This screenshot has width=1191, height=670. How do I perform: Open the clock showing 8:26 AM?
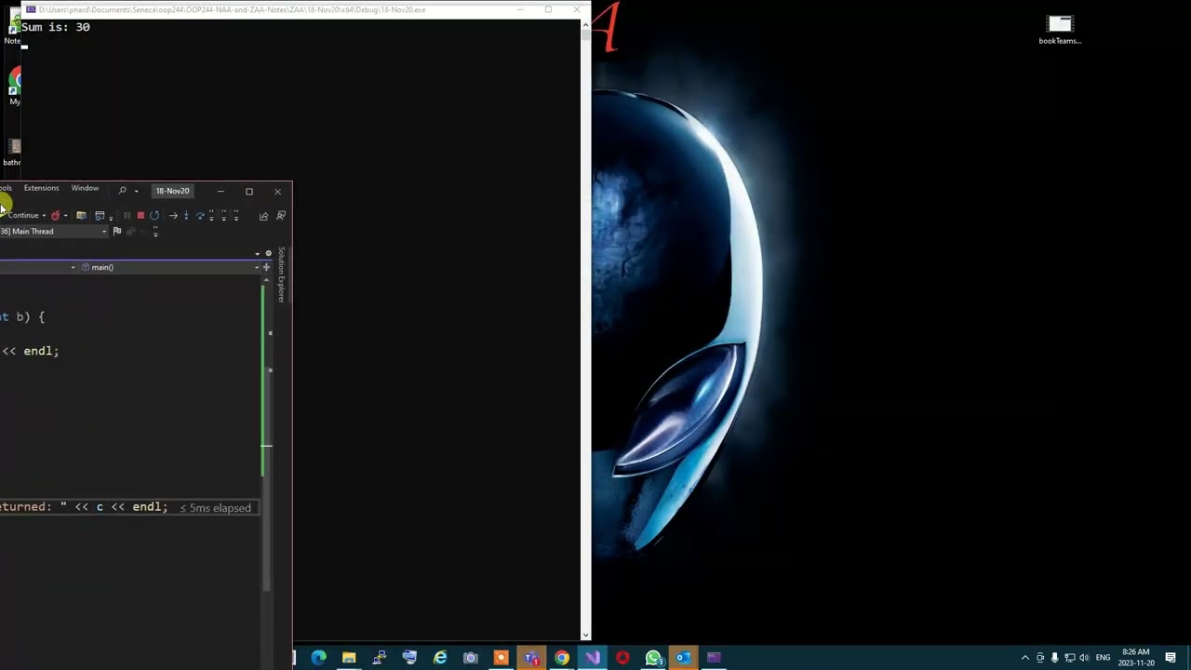pos(1137,658)
